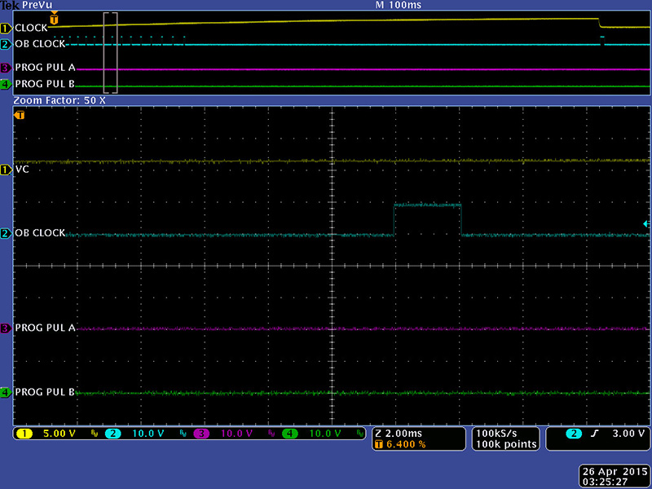The image size is (652, 489).
Task: Click the orange T icon beside 6.400 %
Action: pyautogui.click(x=377, y=444)
